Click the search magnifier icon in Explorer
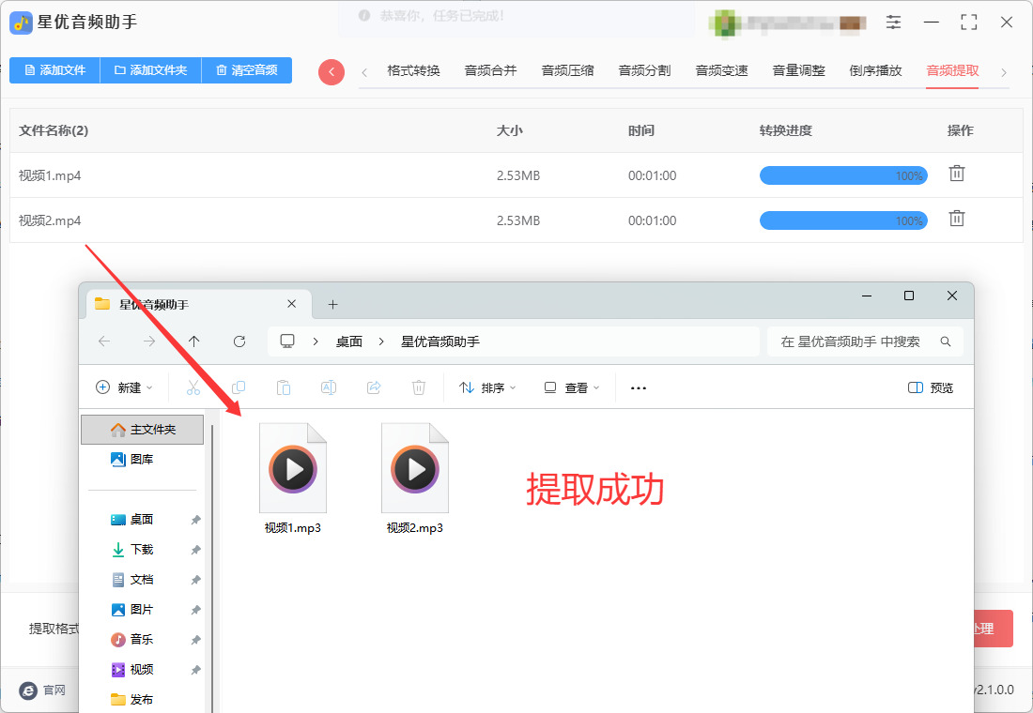The height and width of the screenshot is (713, 1033). (x=946, y=341)
